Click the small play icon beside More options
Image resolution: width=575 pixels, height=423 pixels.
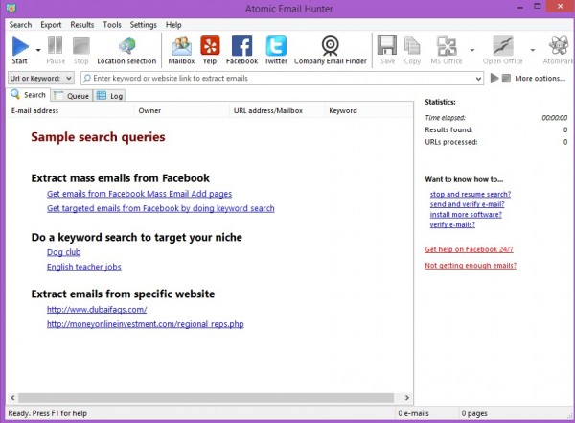click(x=494, y=79)
